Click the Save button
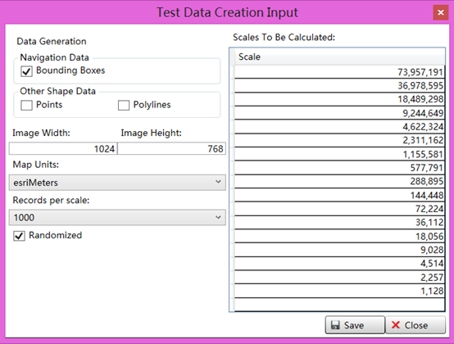This screenshot has height=344, width=454. pyautogui.click(x=355, y=325)
